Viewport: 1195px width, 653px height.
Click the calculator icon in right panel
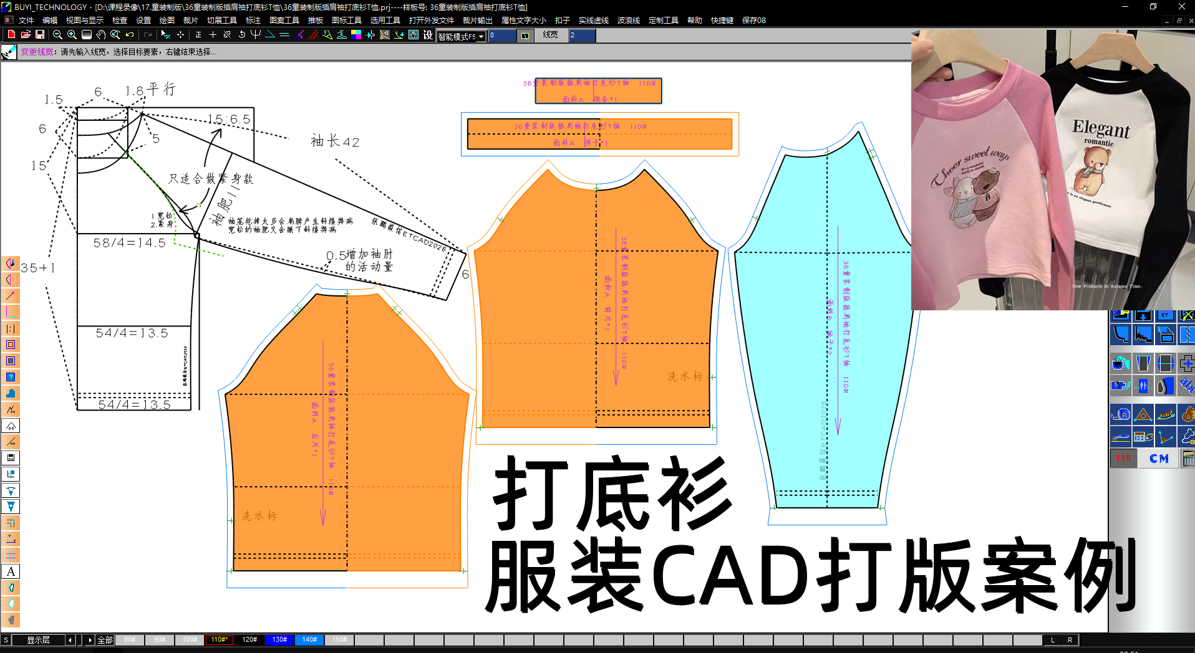1188,459
